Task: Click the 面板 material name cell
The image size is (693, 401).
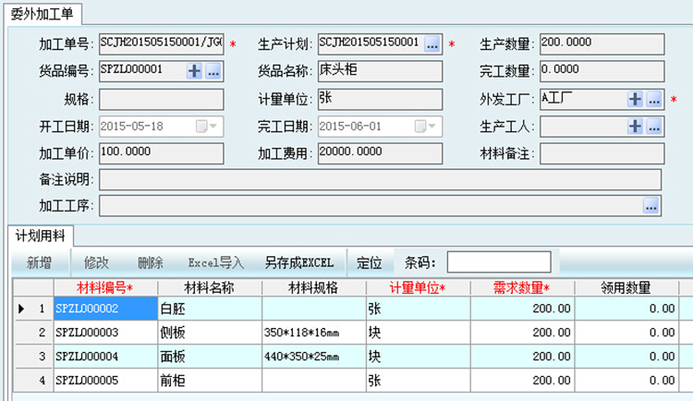Action: coord(210,355)
